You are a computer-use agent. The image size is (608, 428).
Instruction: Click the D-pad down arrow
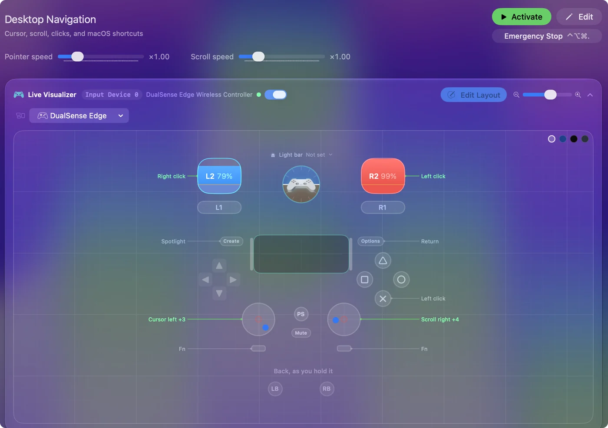click(219, 293)
